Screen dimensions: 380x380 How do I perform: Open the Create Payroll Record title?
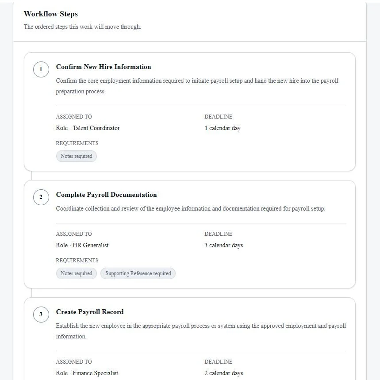point(90,312)
